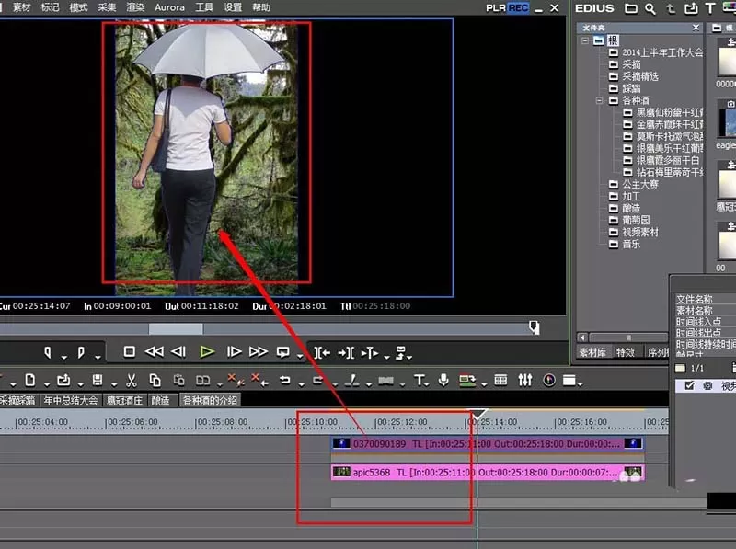Open the 标记 menu
This screenshot has height=549, width=736.
click(51, 7)
